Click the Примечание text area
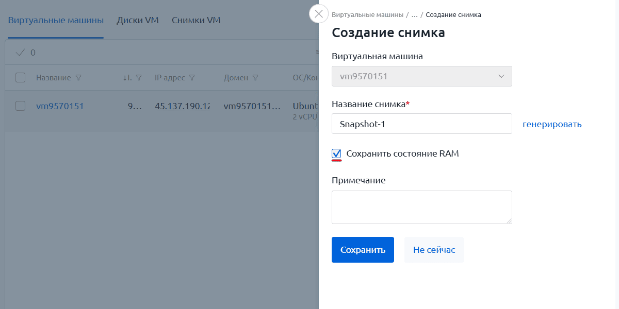 (x=421, y=207)
